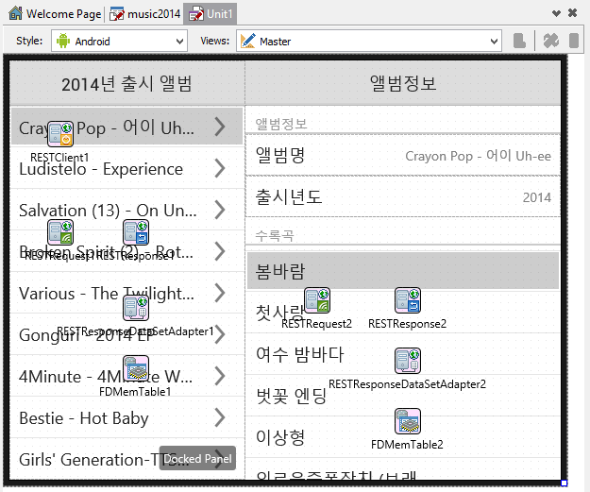Open the tab list dropdown arrow

pos(556,13)
